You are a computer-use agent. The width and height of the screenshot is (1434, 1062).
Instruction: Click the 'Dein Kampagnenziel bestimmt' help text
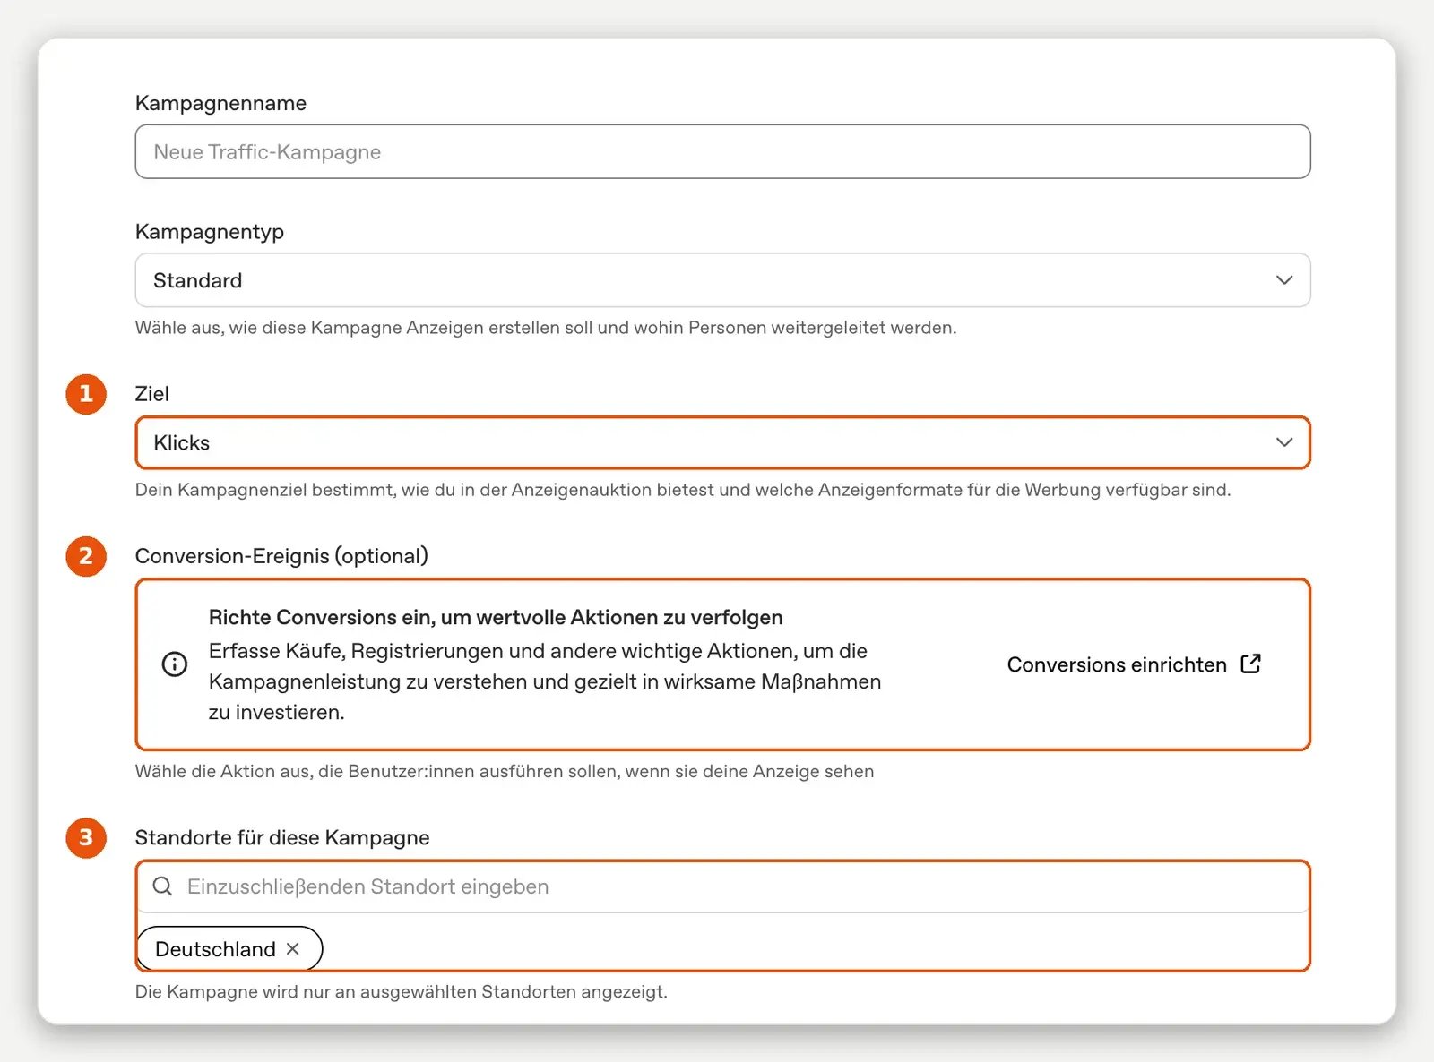(x=683, y=490)
